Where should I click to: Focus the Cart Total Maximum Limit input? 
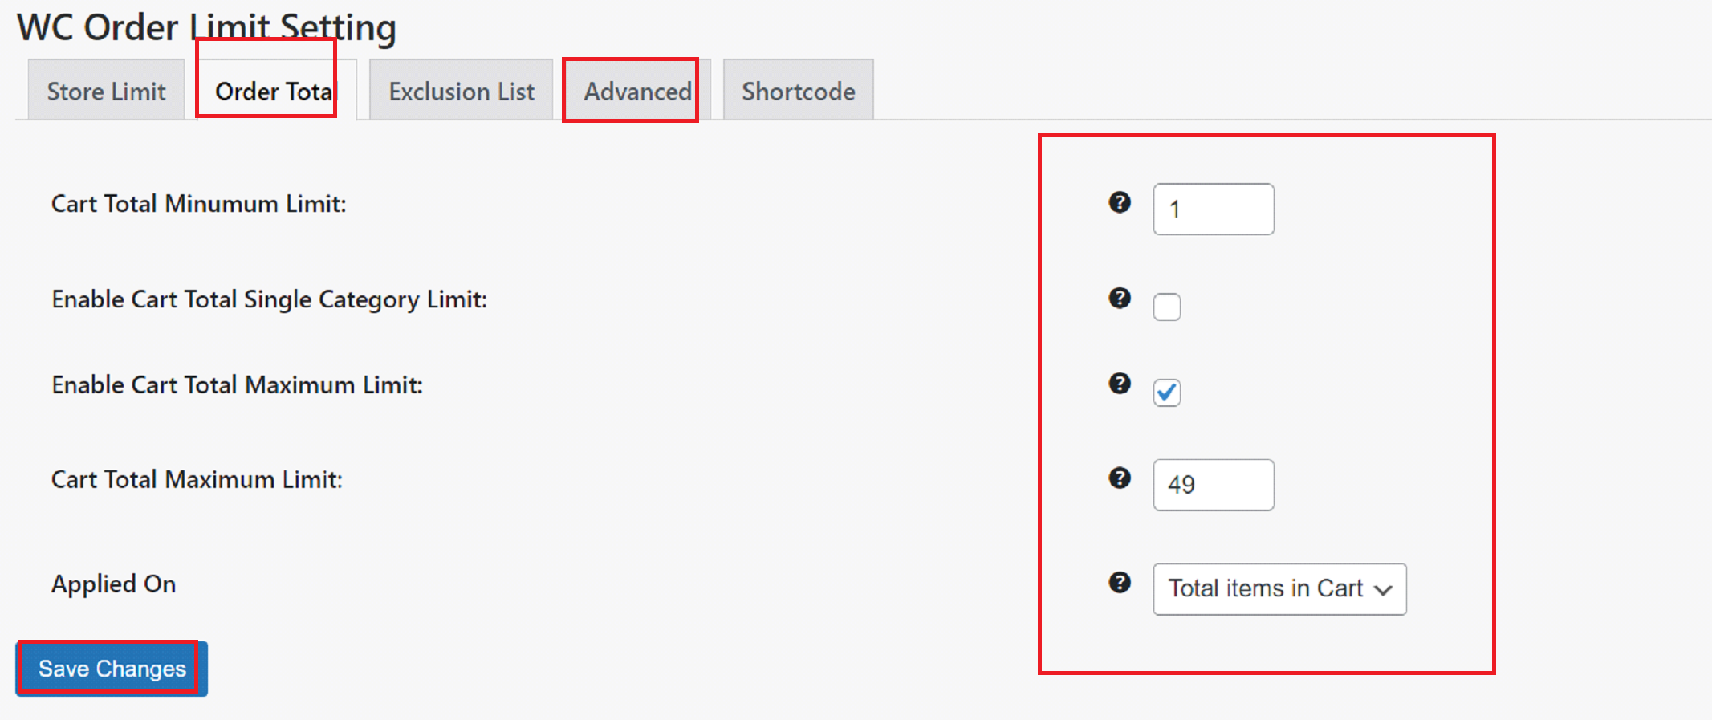click(1214, 485)
